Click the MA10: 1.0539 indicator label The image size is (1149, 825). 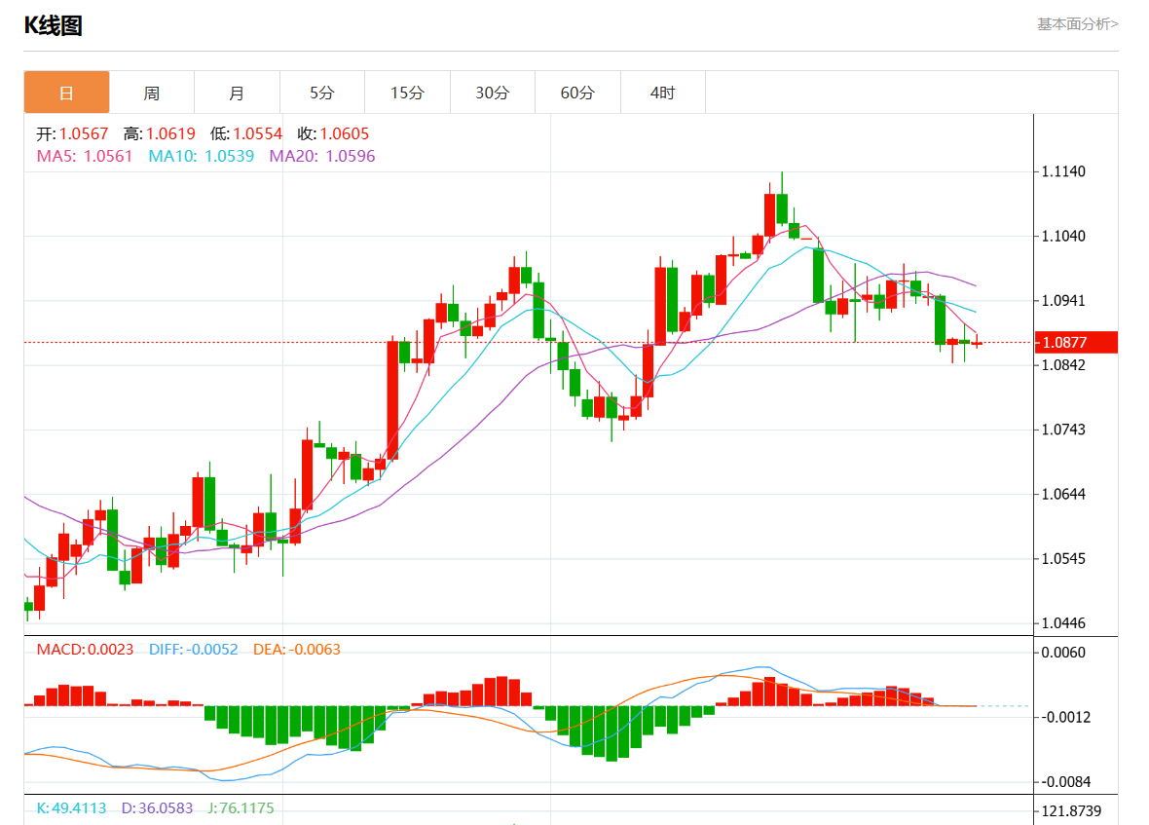(x=201, y=156)
